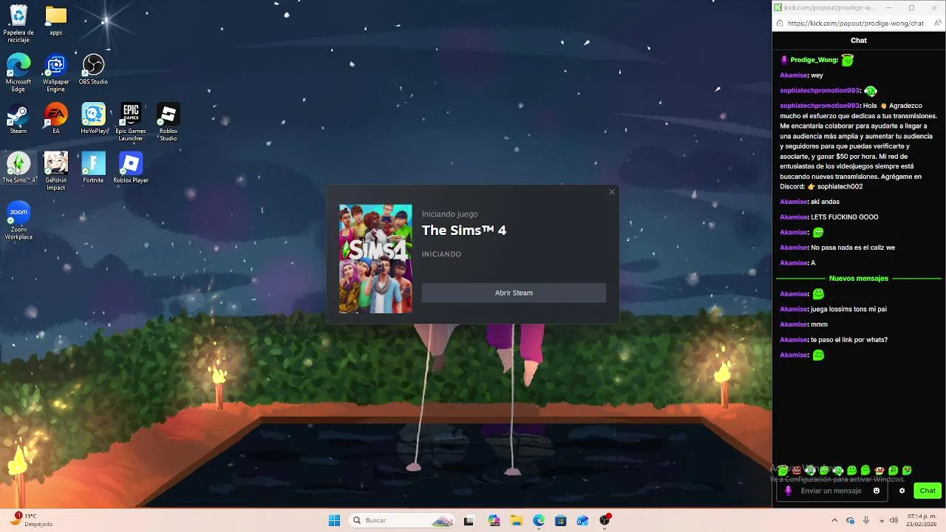
Task: Click the taskbar Buscar search box
Action: 402,520
